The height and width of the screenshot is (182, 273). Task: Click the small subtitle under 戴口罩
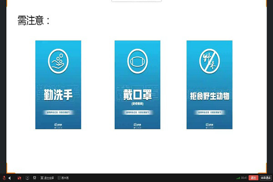pyautogui.click(x=137, y=103)
